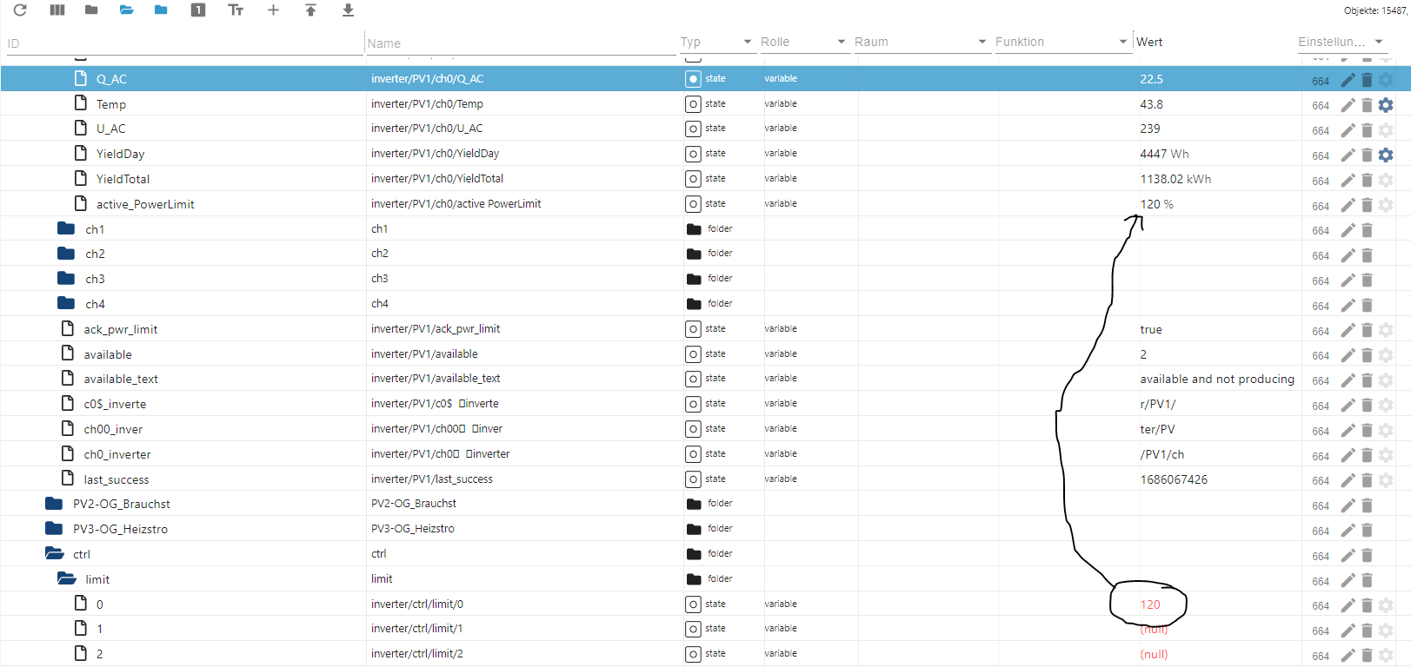Open custom settings gear for the YieldDay row
This screenshot has width=1411, height=667.
point(1386,155)
